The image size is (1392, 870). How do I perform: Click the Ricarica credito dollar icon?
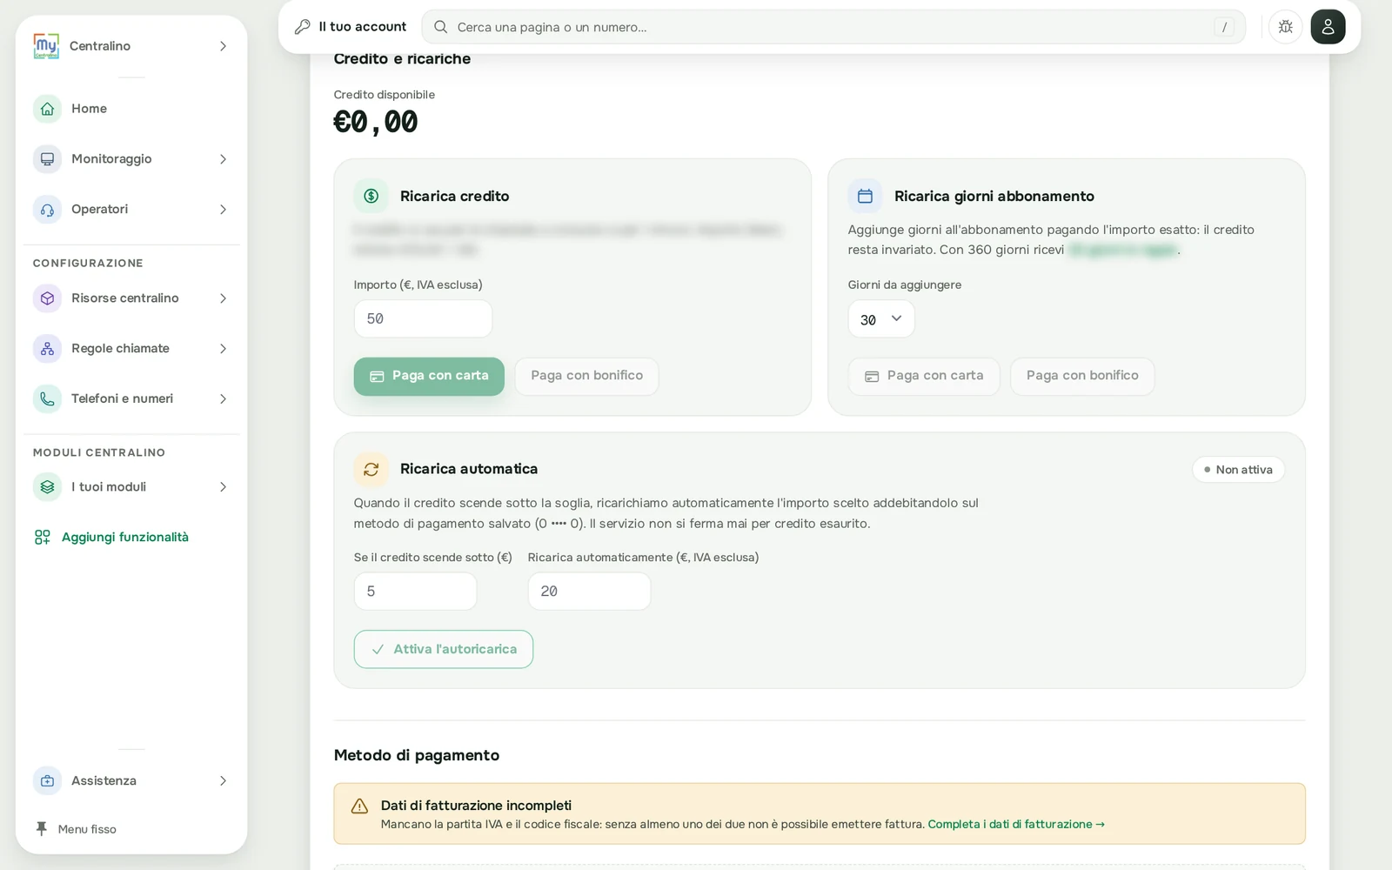[x=371, y=196]
